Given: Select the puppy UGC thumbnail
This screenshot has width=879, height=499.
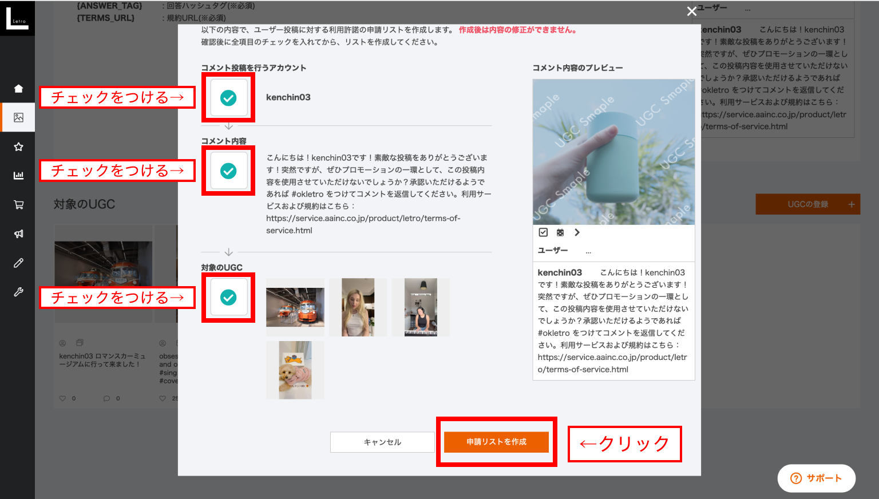Looking at the screenshot, I should (x=295, y=370).
